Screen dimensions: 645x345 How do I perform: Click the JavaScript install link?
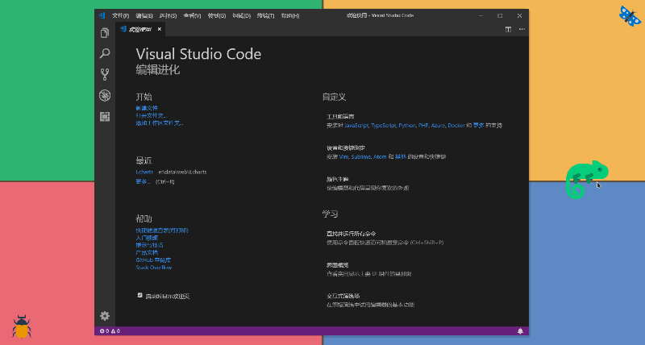point(356,126)
